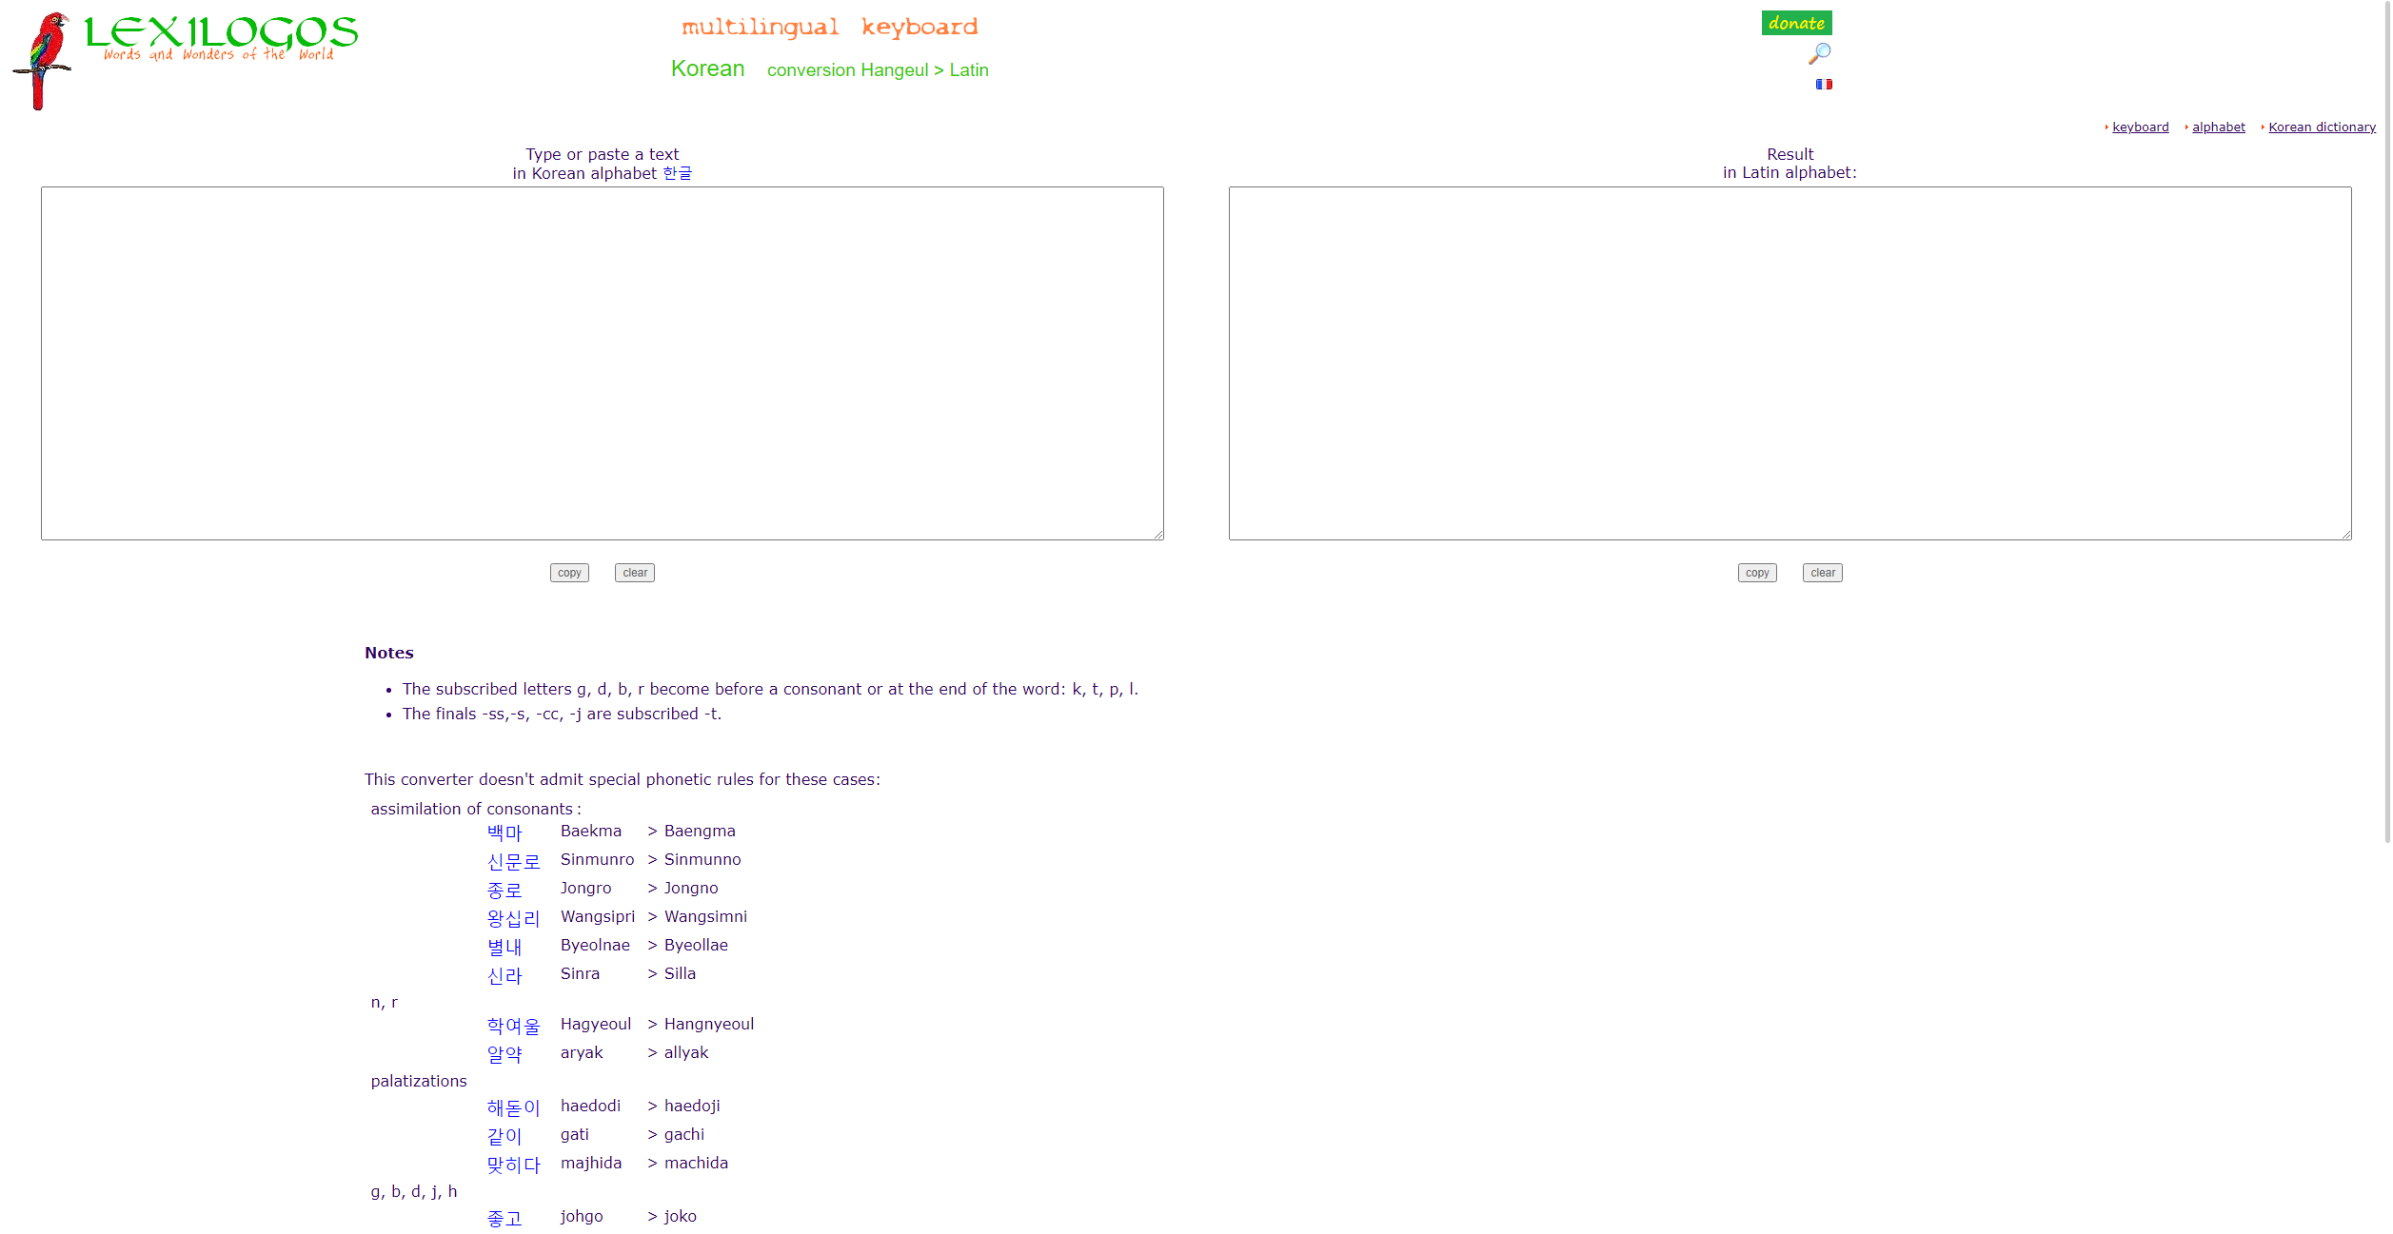This screenshot has width=2393, height=1234.
Task: Click the Korean dictionary link
Action: (x=2323, y=126)
